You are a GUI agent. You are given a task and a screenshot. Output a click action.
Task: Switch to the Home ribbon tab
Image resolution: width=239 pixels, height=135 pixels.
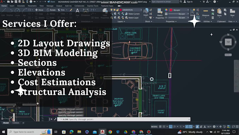(x=4, y=6)
